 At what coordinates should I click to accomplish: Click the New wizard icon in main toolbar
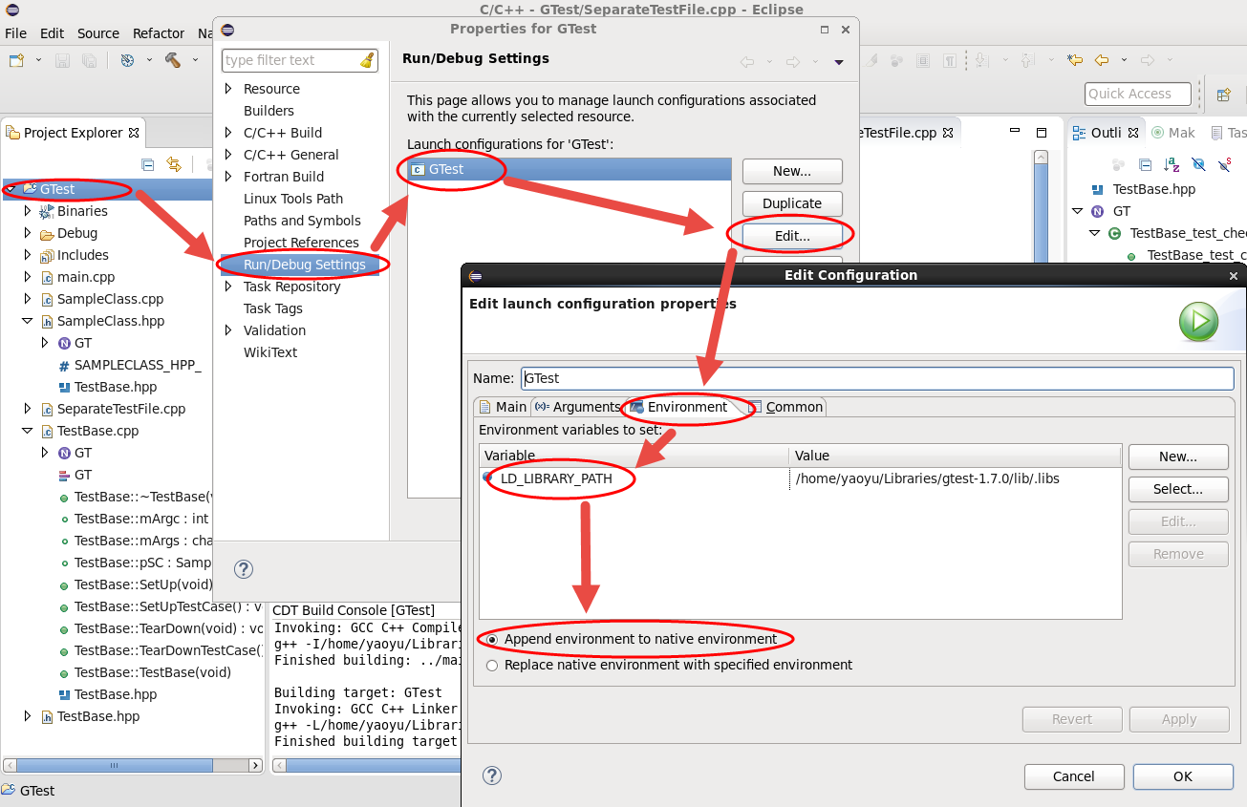tap(16, 60)
